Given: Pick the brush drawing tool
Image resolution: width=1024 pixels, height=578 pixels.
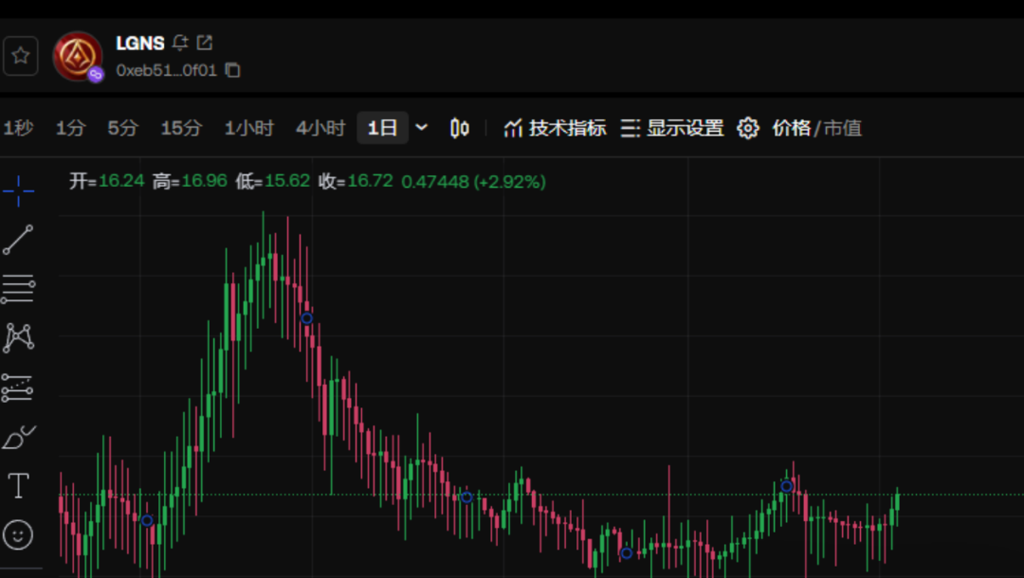Looking at the screenshot, I should pos(18,437).
